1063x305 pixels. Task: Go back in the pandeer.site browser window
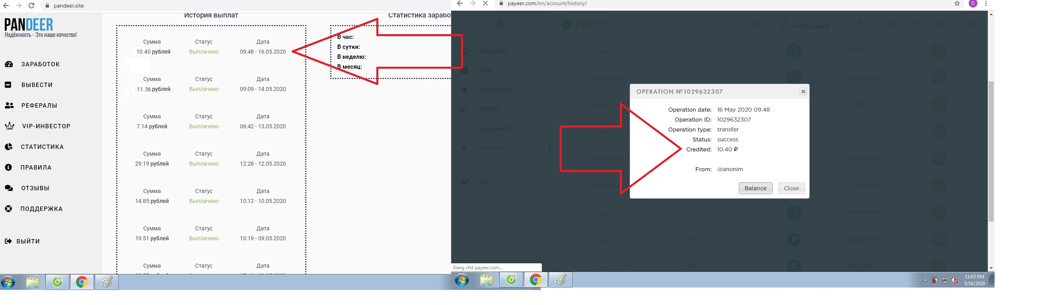[6, 6]
